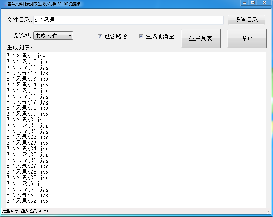
Task: Click the list entry E:\风景\14.jpg
Action: tap(28, 85)
